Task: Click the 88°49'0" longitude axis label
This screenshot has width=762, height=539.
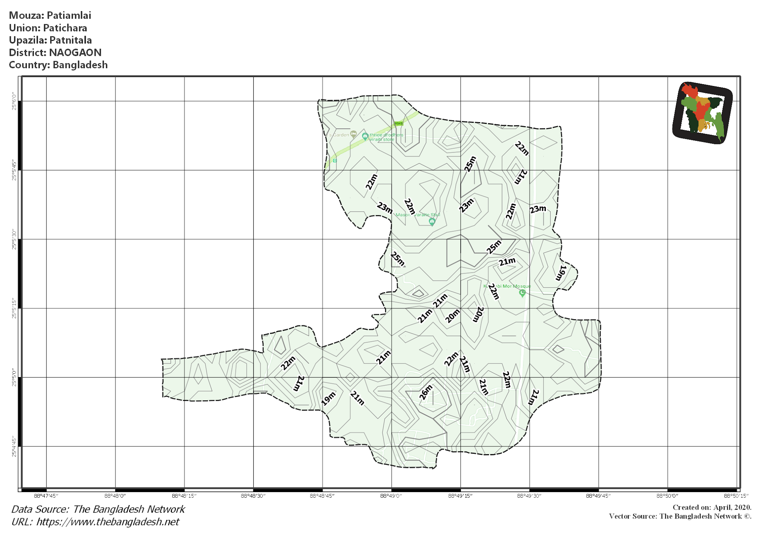Action: 391,495
